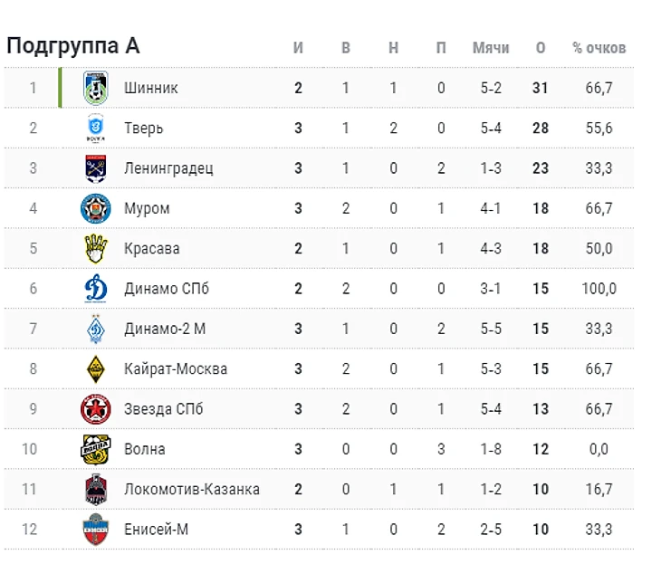Image resolution: width=661 pixels, height=564 pixels.
Task: Open the Локомотив-Казанка team page
Action: pos(191,489)
